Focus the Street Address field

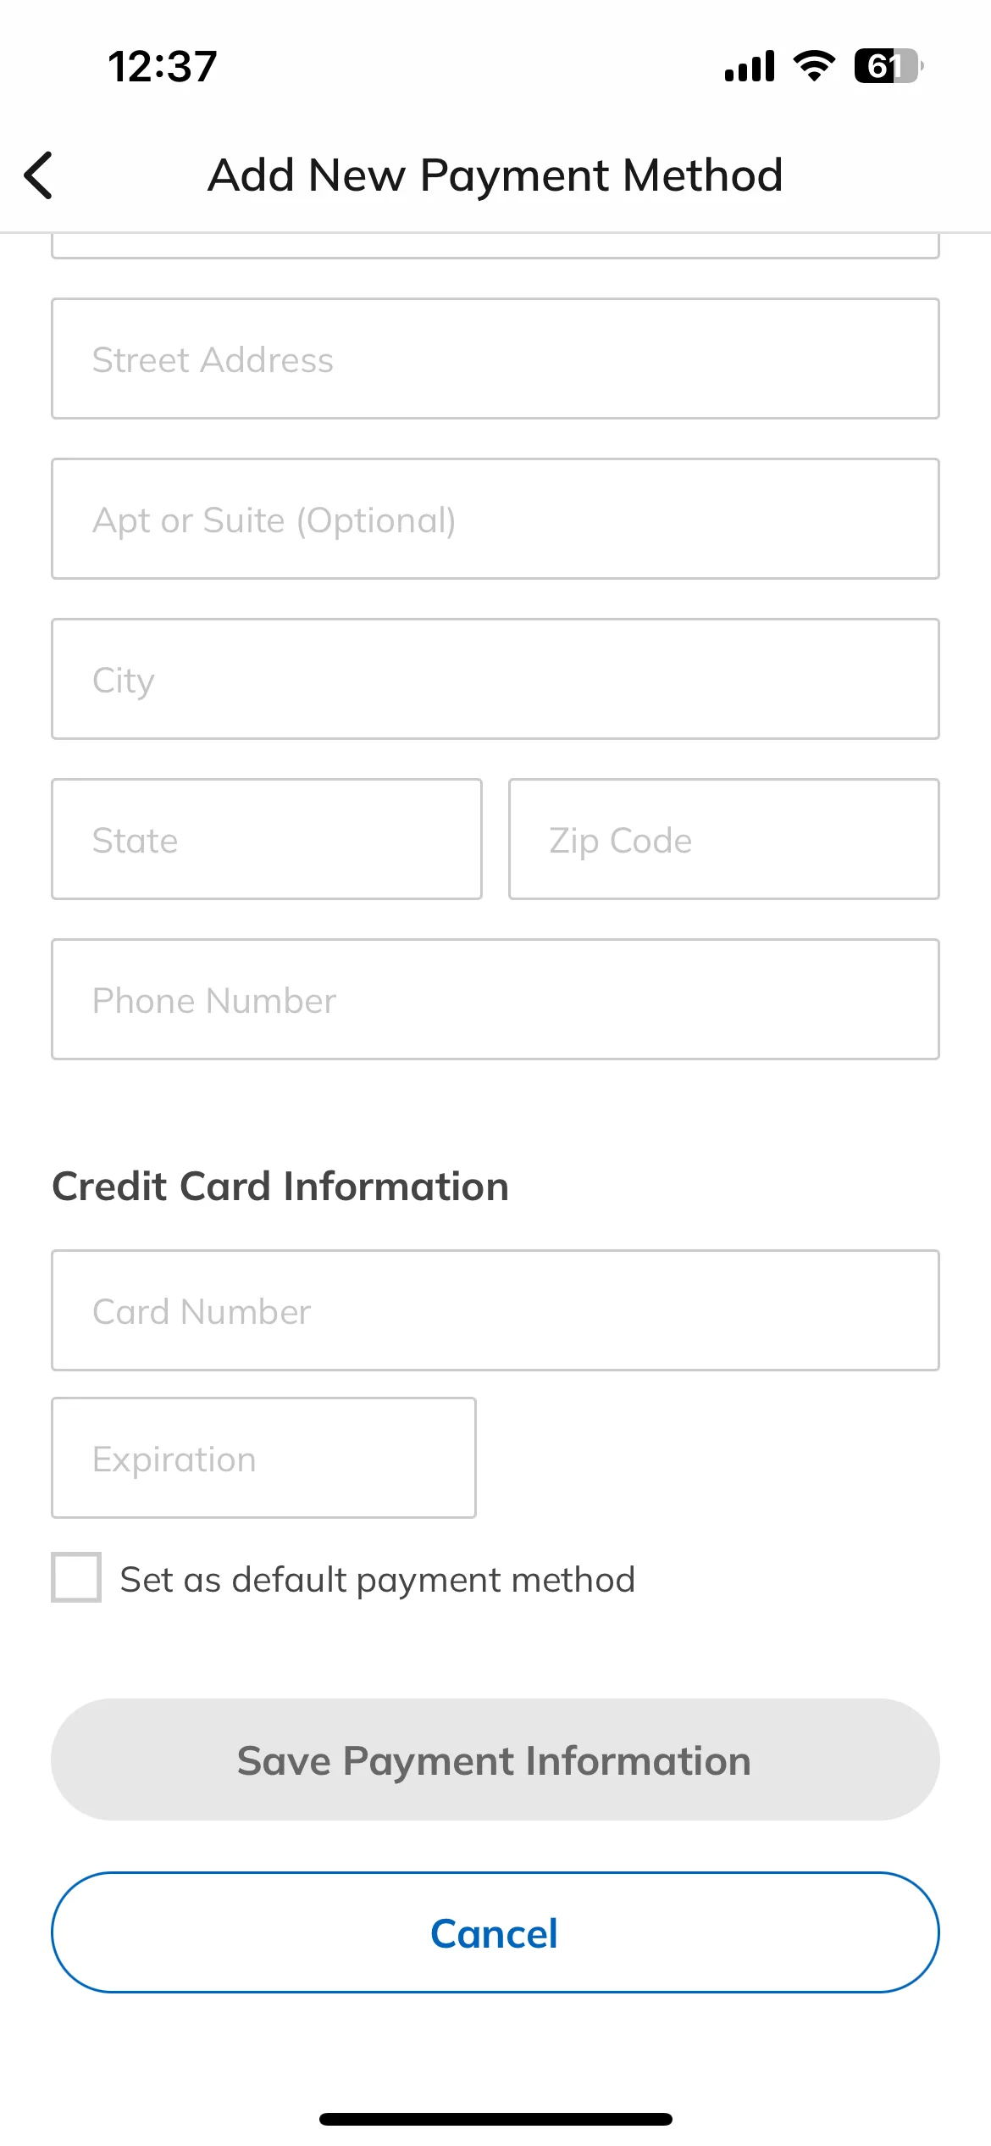coord(495,359)
